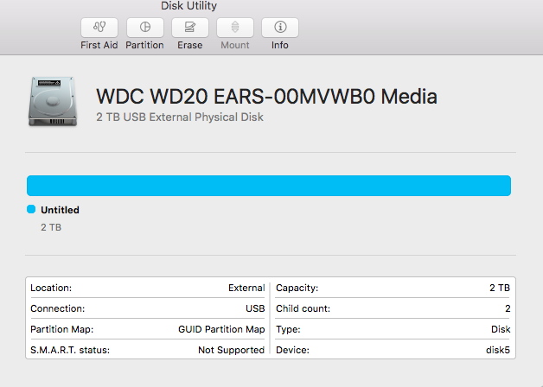Open the Partition tool
The image size is (543, 387).
(x=144, y=28)
